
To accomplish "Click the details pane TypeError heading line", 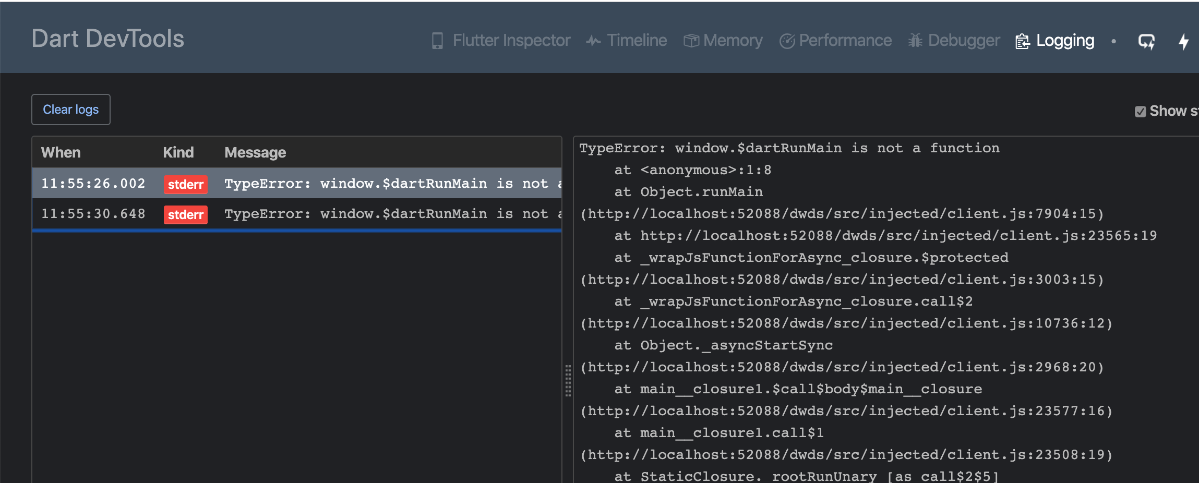I will coord(789,148).
